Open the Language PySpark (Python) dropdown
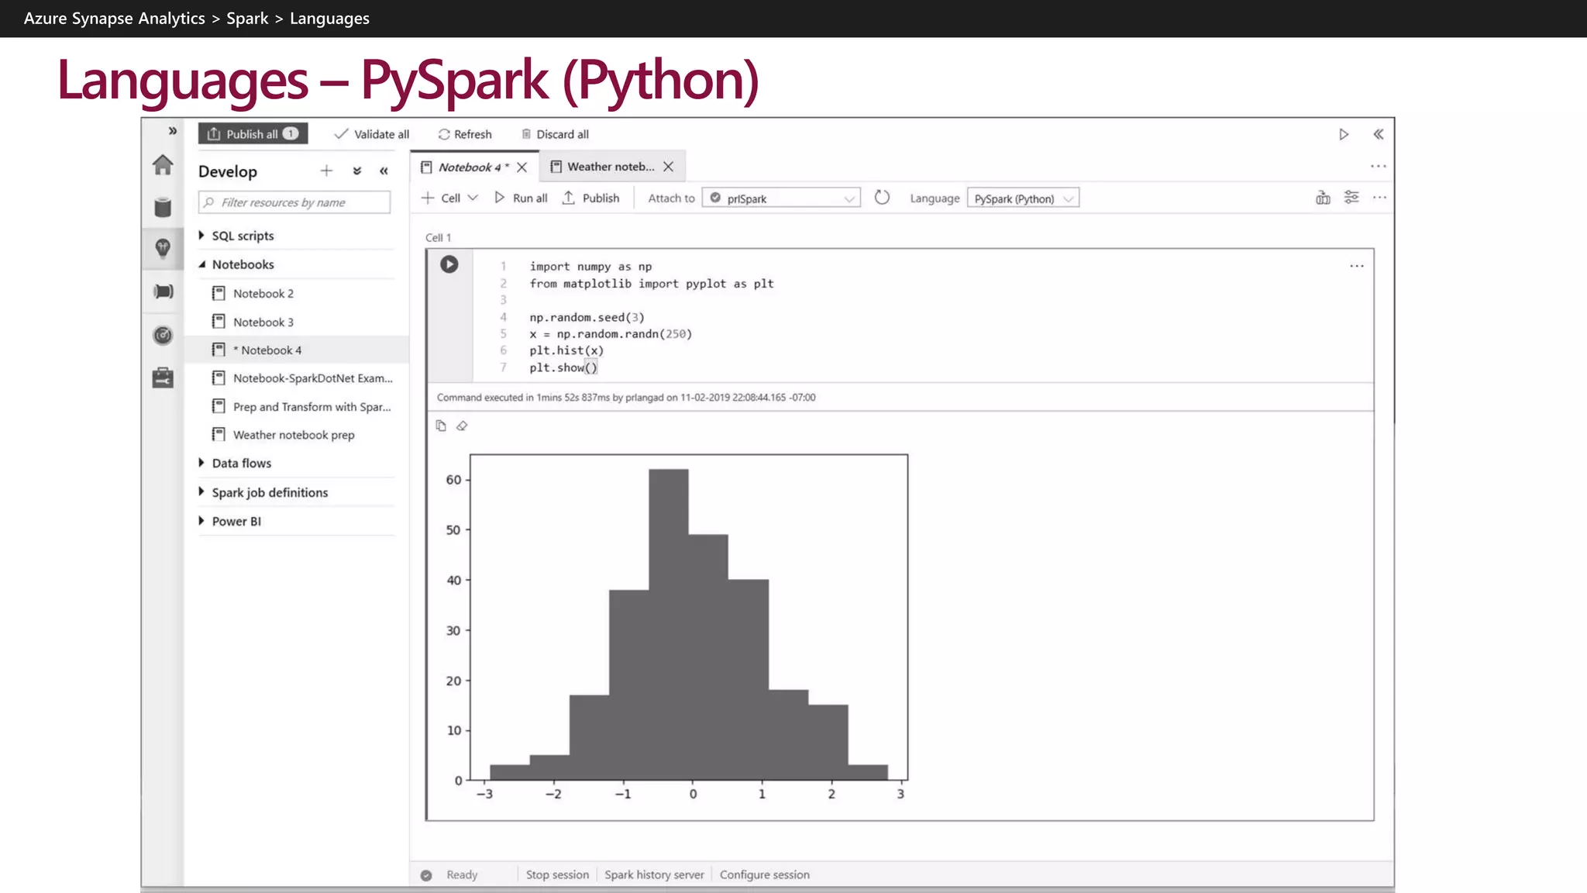The image size is (1587, 893). tap(1023, 198)
